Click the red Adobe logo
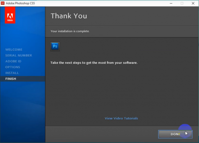The image size is (199, 143). coord(10,15)
